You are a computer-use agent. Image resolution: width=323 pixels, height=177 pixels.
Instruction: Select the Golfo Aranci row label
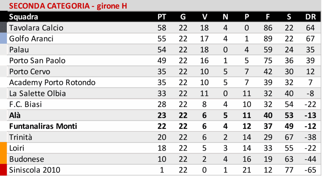[31, 39]
